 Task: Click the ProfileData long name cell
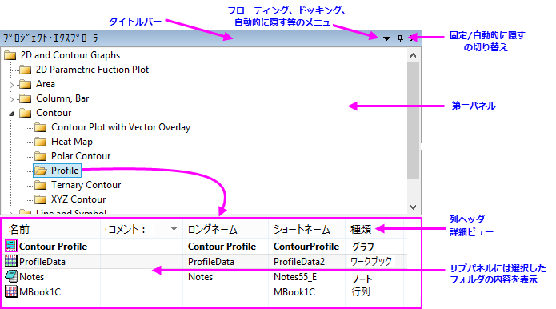211,262
